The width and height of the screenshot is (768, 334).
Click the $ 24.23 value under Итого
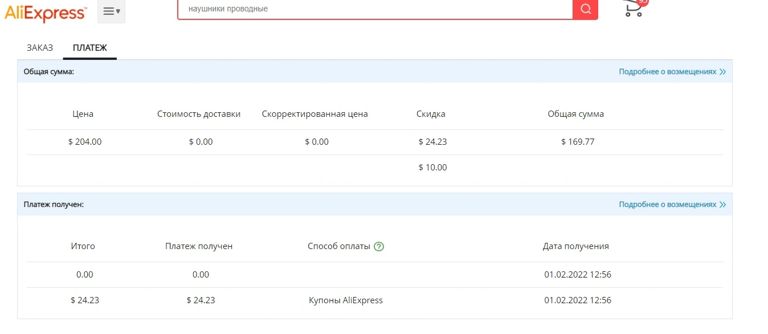85,300
